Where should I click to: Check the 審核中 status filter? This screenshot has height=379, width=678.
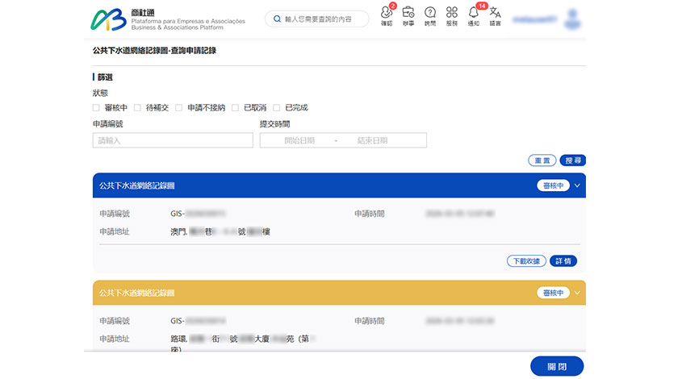coord(96,107)
